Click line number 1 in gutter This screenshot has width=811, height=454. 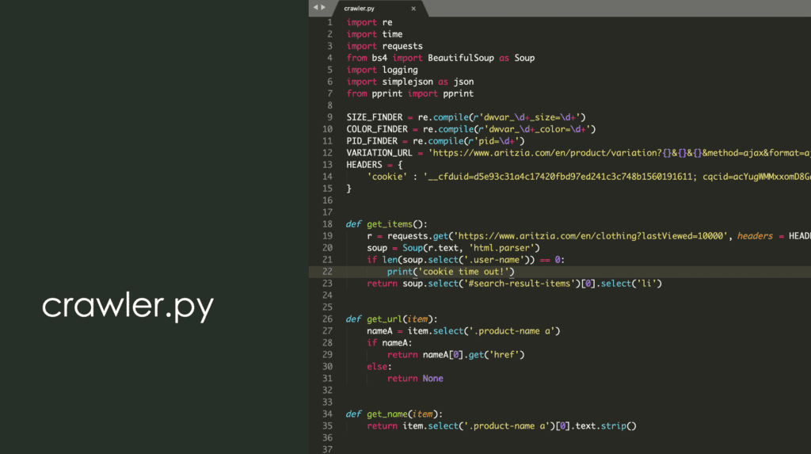(x=329, y=22)
